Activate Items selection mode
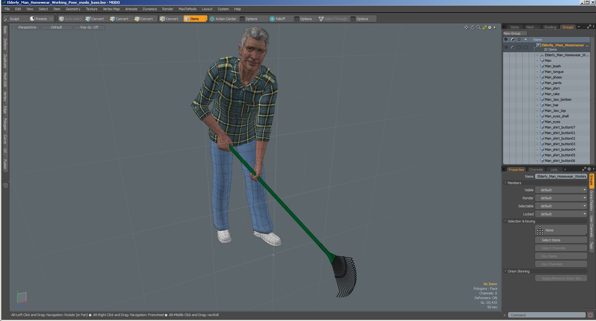Image resolution: width=596 pixels, height=321 pixels. [x=195, y=19]
